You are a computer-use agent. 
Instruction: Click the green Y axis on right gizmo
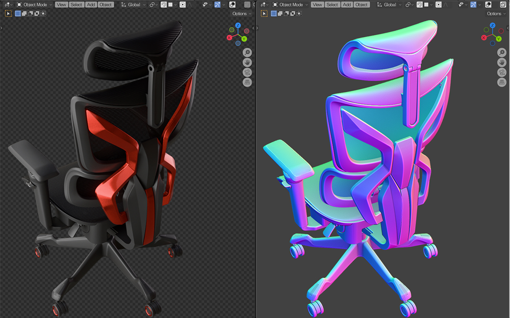pyautogui.click(x=499, y=39)
